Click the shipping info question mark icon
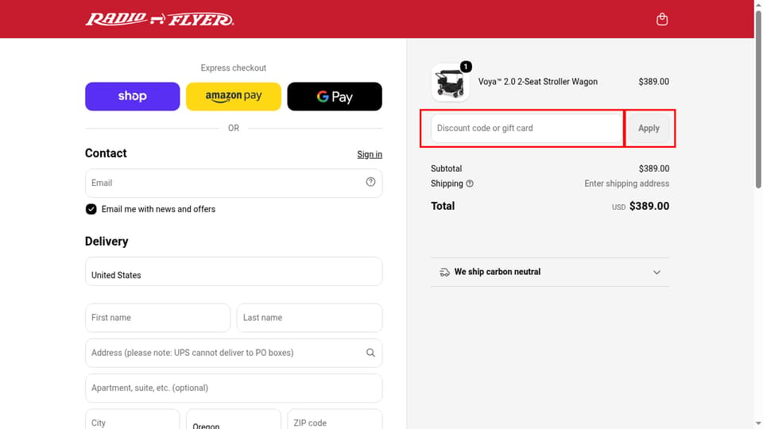Screen dimensions: 763x429 click(x=470, y=184)
